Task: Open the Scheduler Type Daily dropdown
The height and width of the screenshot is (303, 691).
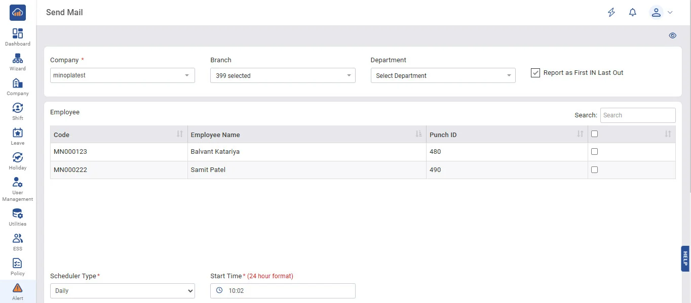Action: (x=122, y=291)
